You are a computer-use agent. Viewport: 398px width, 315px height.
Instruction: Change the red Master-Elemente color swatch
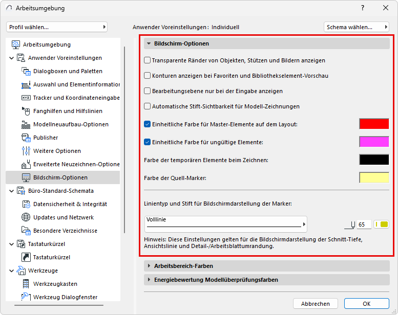click(x=374, y=124)
